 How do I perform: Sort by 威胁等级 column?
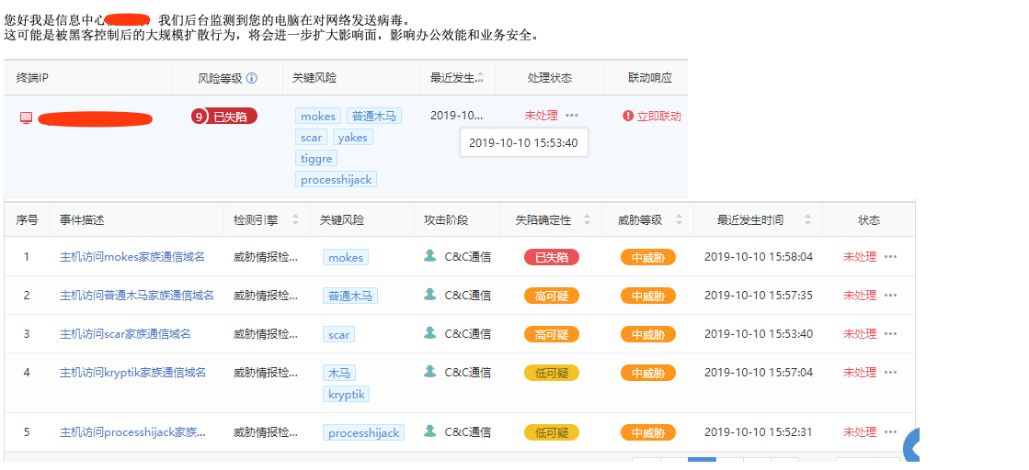click(679, 220)
